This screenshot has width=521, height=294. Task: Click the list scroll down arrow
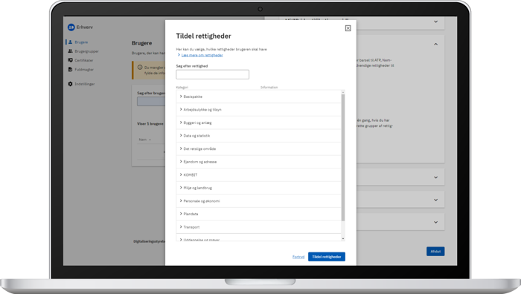coord(343,238)
